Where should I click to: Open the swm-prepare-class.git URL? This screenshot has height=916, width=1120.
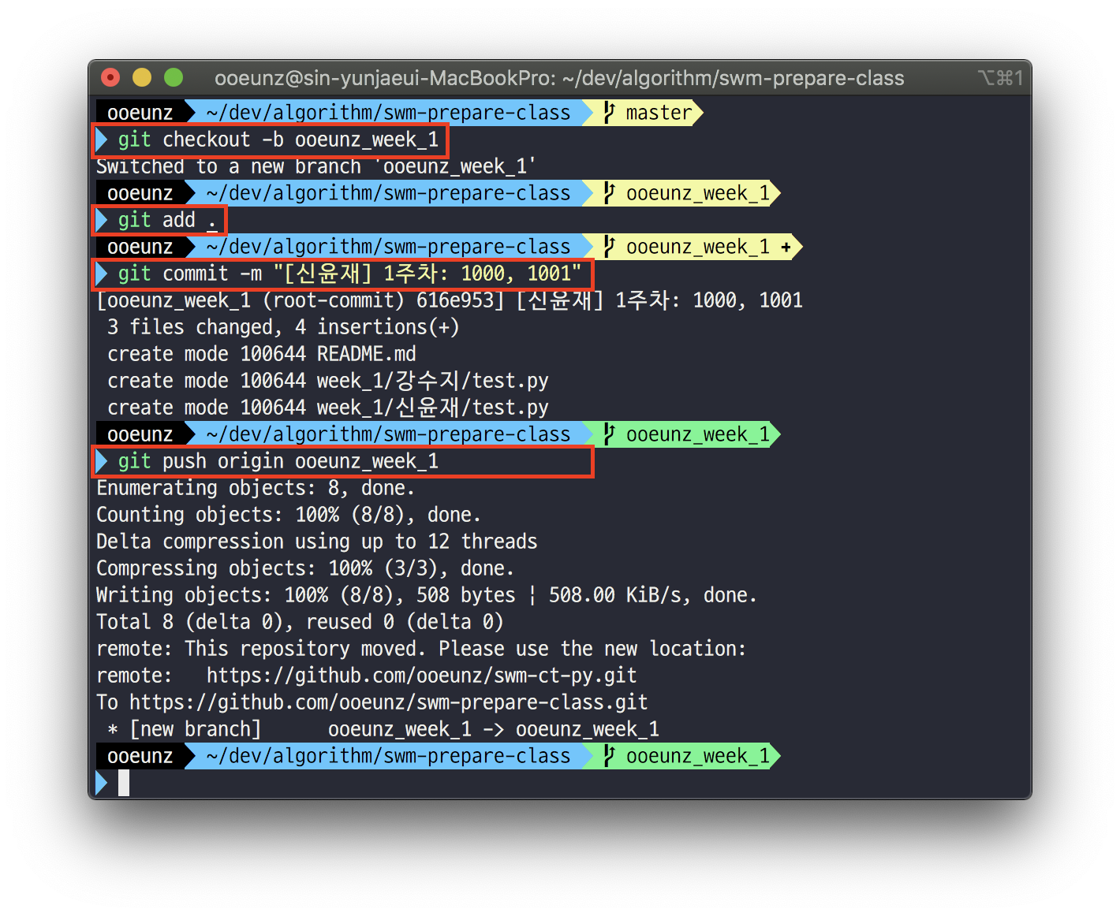388,702
